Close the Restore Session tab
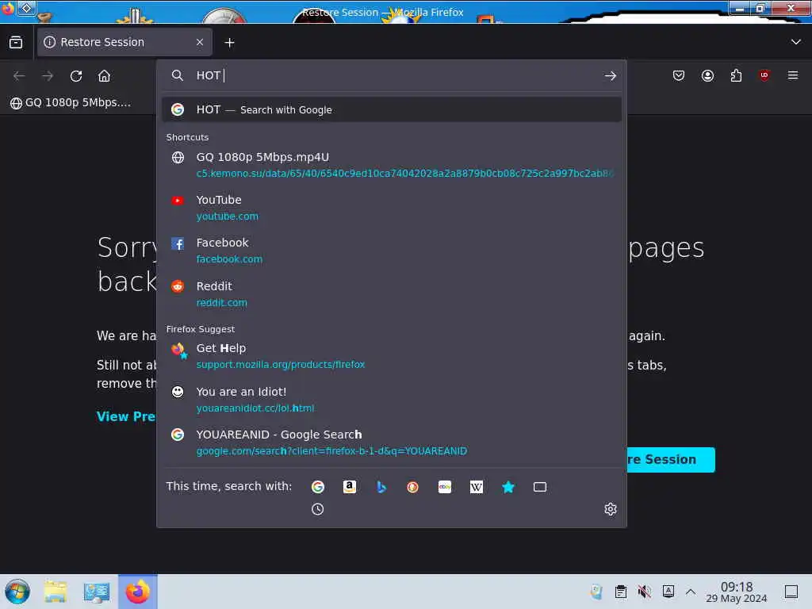The width and height of the screenshot is (812, 609). (200, 42)
